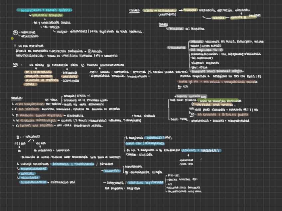Image resolution: width=282 pixels, height=211 pixels.
Task: Click the tan highlighted 'disnea'
Action: pos(30,84)
